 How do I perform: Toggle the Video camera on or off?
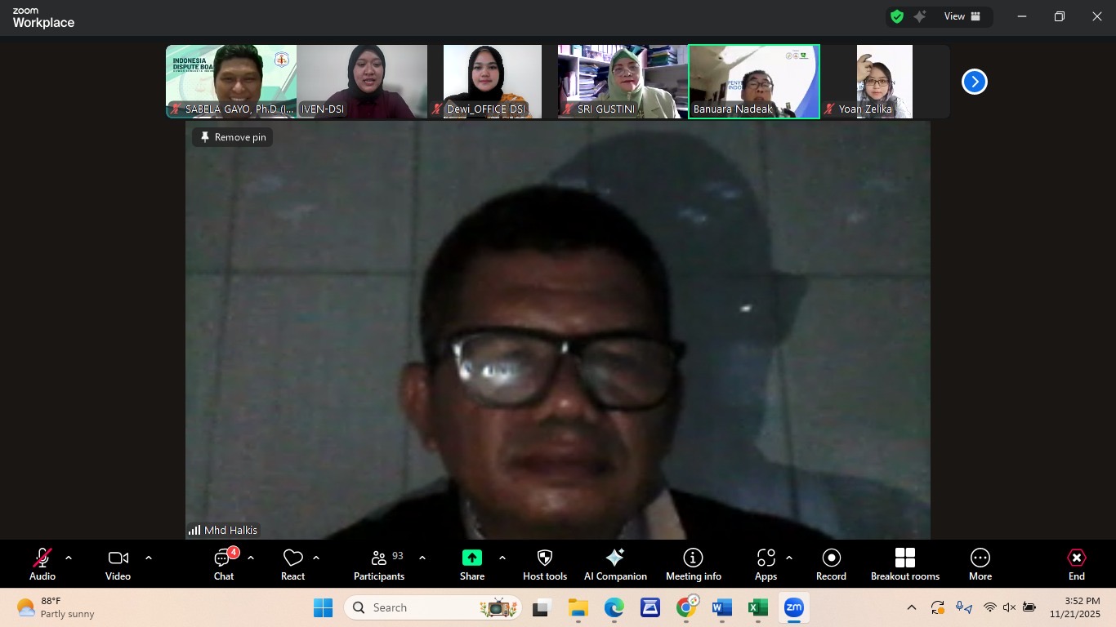pos(118,563)
